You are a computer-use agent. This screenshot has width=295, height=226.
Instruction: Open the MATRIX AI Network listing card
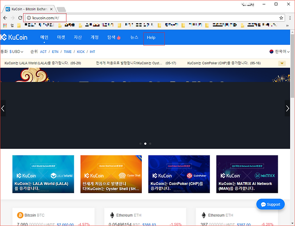[x=247, y=174]
